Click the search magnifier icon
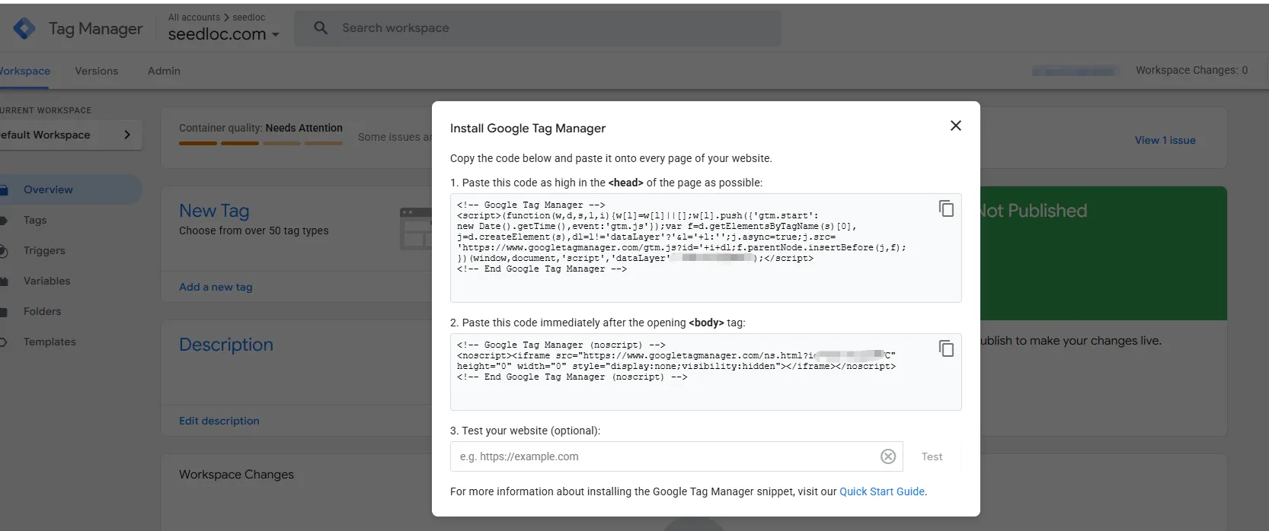The height and width of the screenshot is (531, 1269). coord(321,28)
